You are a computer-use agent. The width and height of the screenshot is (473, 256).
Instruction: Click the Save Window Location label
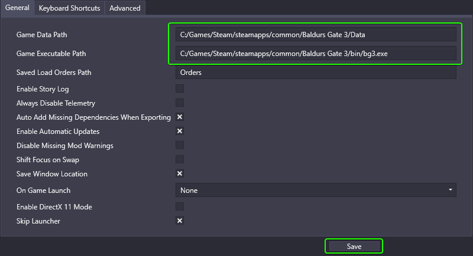click(x=52, y=174)
